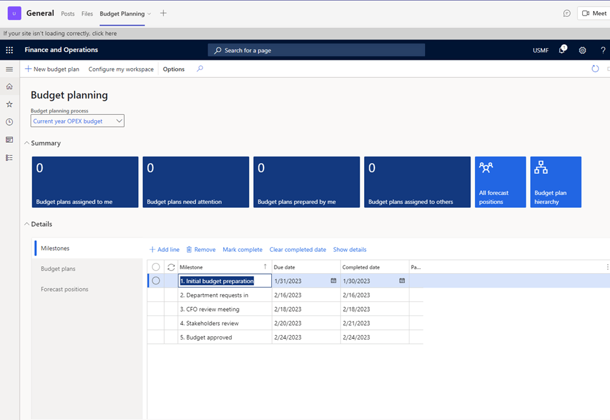Collapse the Summary section
The image size is (610, 420).
(26, 143)
